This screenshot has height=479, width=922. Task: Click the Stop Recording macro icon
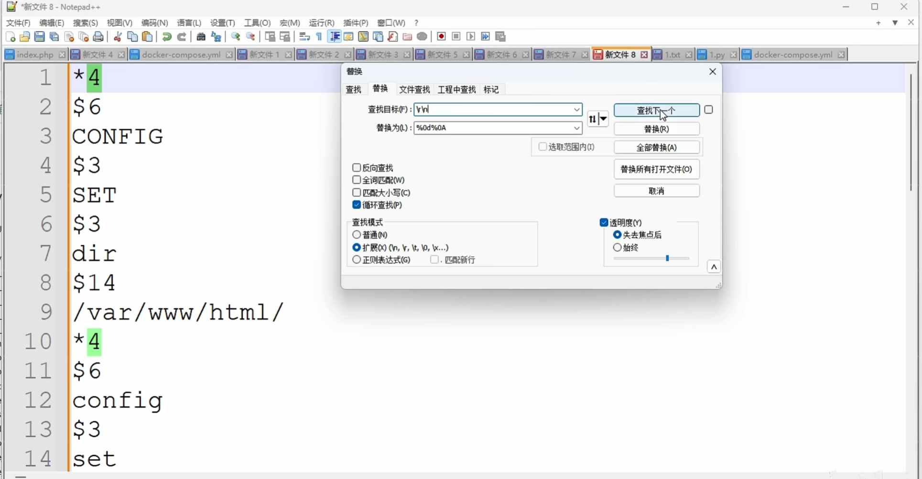point(456,37)
